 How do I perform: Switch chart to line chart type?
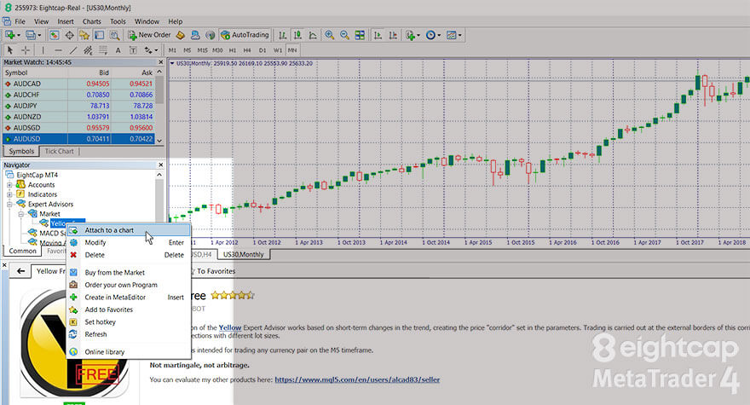point(313,35)
